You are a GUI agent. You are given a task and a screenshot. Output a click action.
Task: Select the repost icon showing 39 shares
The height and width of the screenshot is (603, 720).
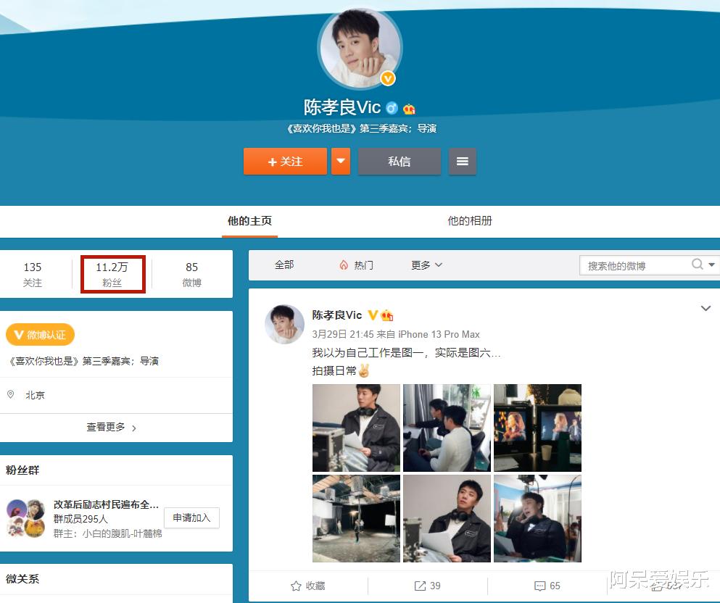422,586
